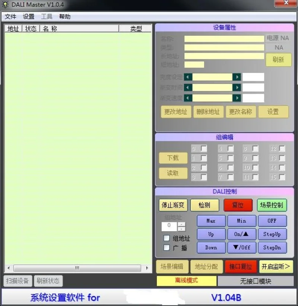The image size is (298, 306).
Task: Click the fade rate slider right arrow
Action: 237,98
